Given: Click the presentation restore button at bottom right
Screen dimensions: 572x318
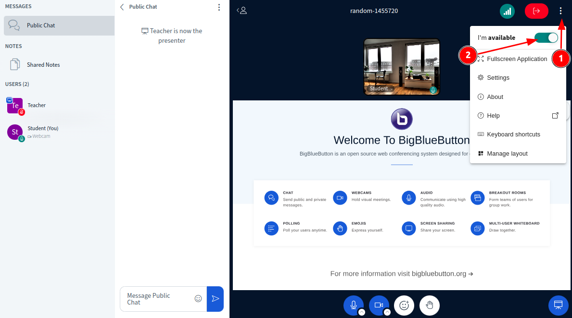Looking at the screenshot, I should coord(558,305).
